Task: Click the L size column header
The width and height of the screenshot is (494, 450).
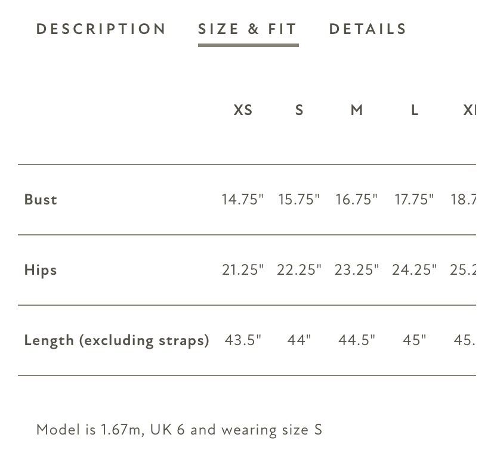Action: pyautogui.click(x=415, y=110)
